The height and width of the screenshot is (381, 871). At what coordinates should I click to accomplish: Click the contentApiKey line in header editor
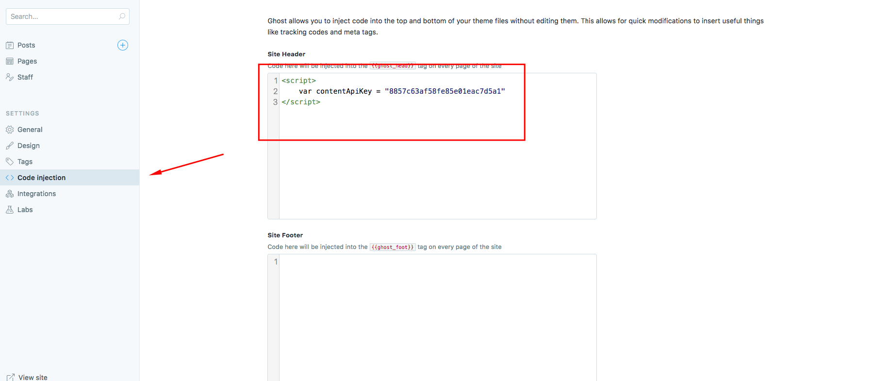402,91
